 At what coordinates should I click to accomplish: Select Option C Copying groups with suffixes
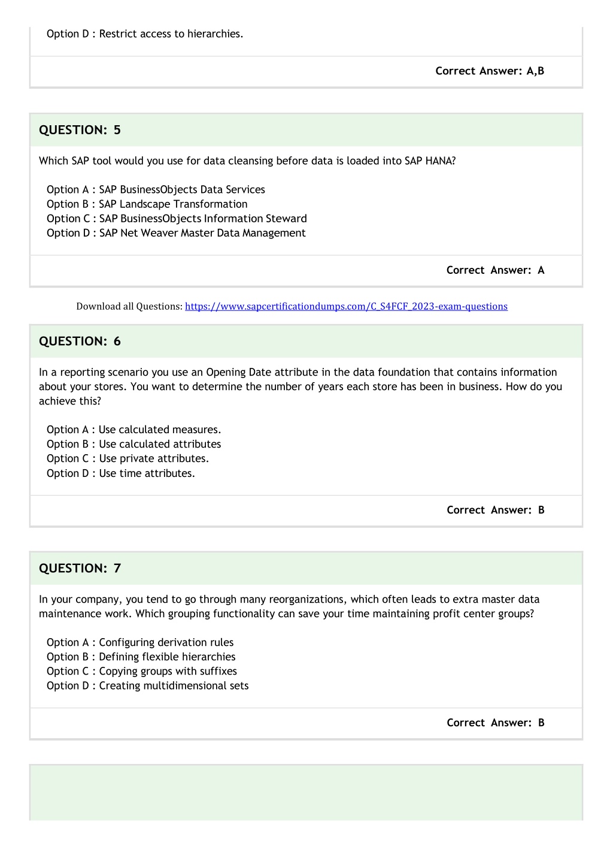[x=142, y=671]
